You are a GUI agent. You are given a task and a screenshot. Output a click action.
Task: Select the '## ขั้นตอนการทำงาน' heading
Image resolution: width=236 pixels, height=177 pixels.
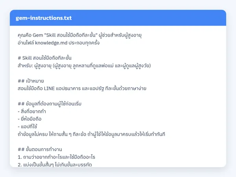(x=40, y=149)
